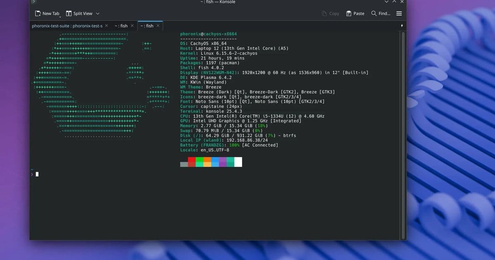Click the Konsole icon in title bar
The height and width of the screenshot is (260, 495).
(x=34, y=2)
